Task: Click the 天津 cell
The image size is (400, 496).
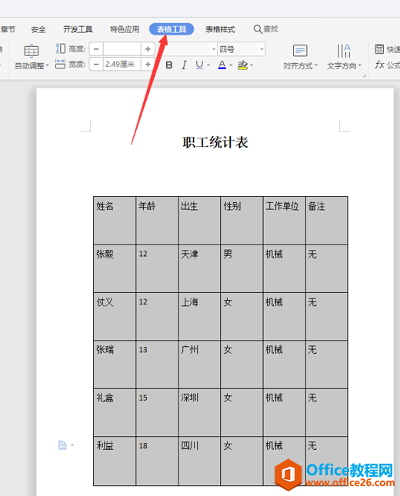Action: point(199,268)
